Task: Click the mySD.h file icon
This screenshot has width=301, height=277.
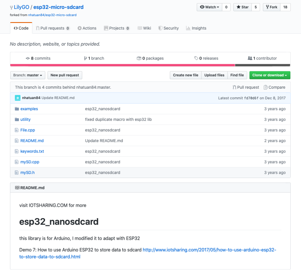Action: 17,172
